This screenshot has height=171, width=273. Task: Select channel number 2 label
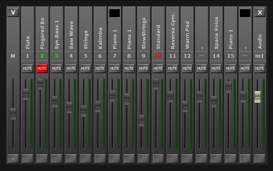coord(42,56)
